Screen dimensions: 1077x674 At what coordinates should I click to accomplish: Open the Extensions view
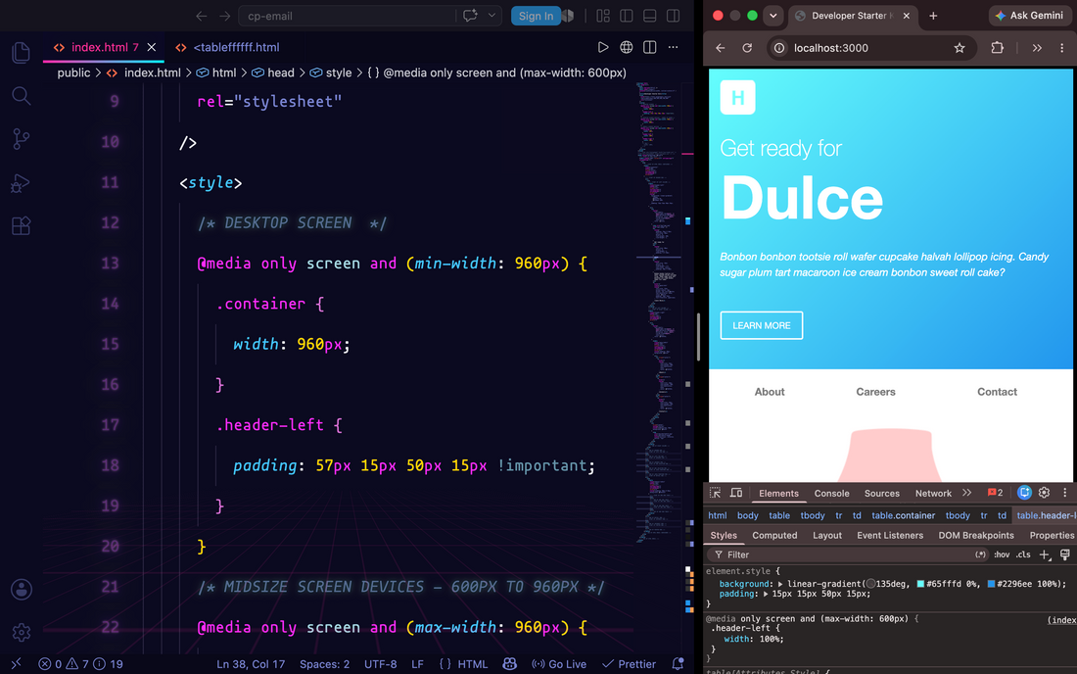pos(22,225)
